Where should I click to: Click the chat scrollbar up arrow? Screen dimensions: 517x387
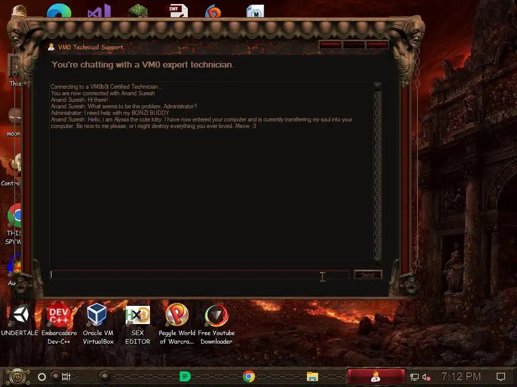[x=378, y=86]
